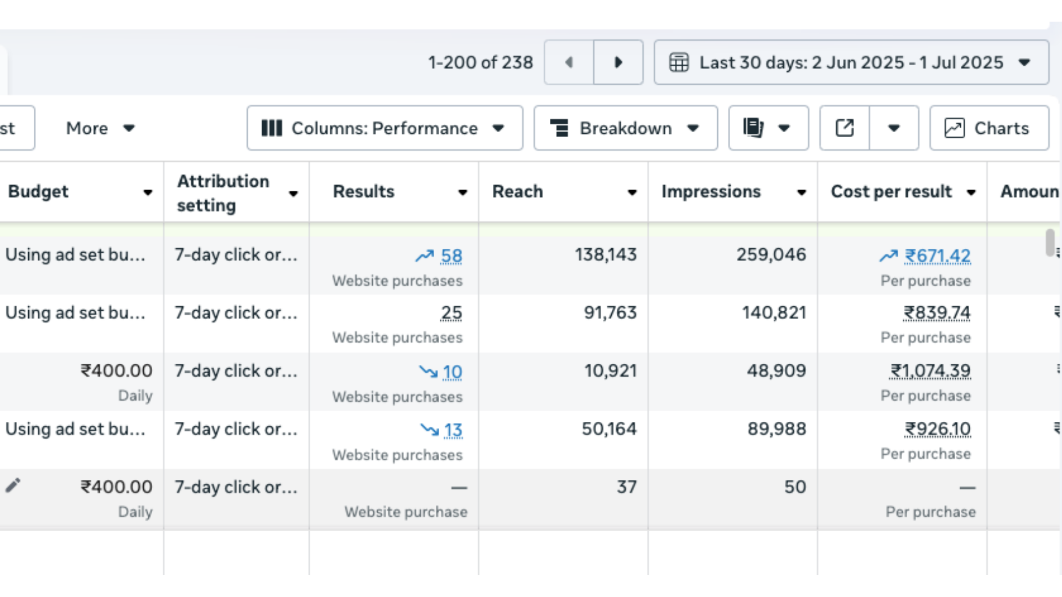Click the ₹839.74 cost per result link
The image size is (1062, 597).
pyautogui.click(x=937, y=313)
